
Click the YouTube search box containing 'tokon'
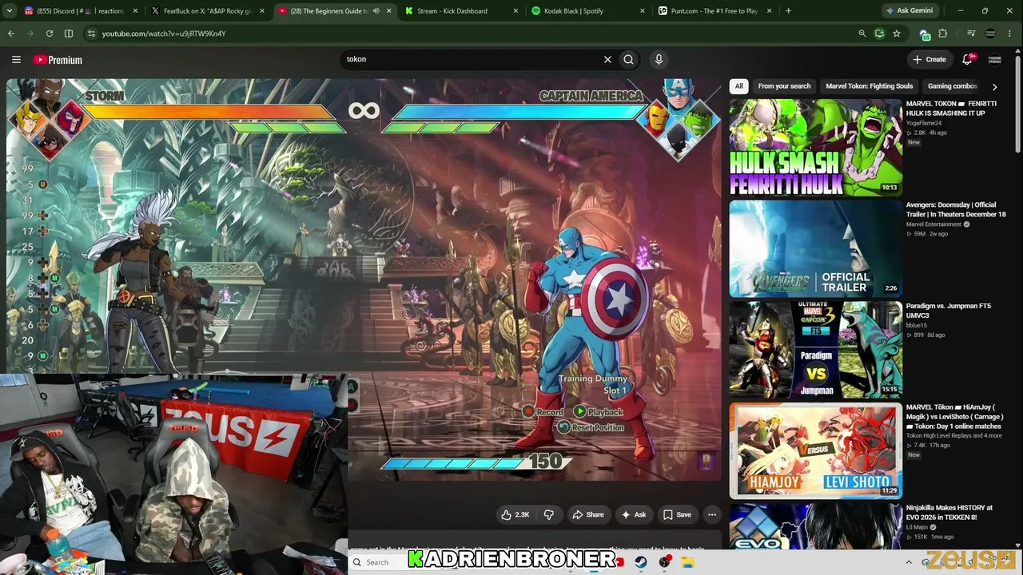pyautogui.click(x=472, y=59)
